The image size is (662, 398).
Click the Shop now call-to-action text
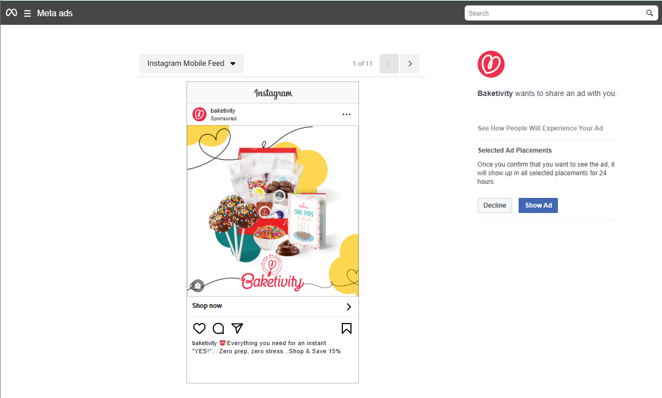[x=207, y=306]
